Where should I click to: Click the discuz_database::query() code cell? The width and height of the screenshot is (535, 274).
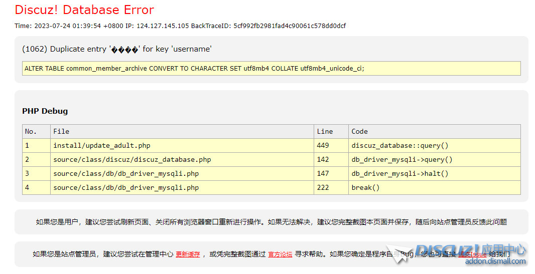[x=434, y=146]
